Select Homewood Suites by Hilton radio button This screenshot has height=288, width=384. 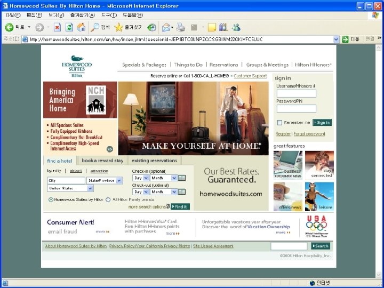[x=51, y=199]
